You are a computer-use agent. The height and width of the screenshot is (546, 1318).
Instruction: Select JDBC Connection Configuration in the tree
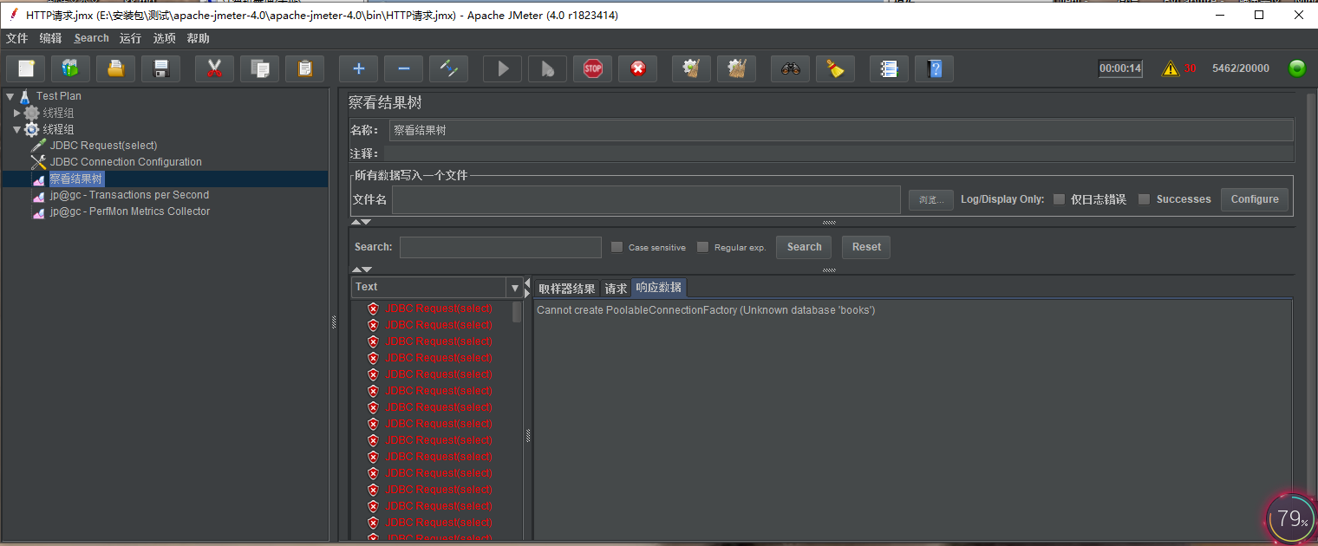tap(126, 162)
